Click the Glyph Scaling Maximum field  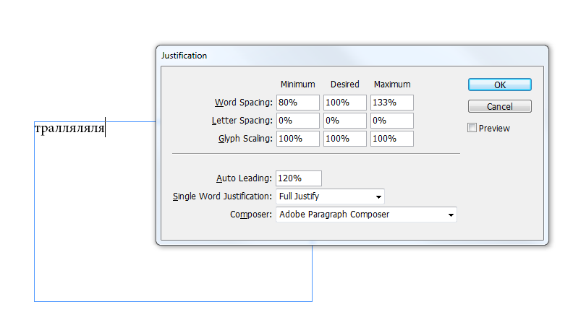tap(391, 139)
